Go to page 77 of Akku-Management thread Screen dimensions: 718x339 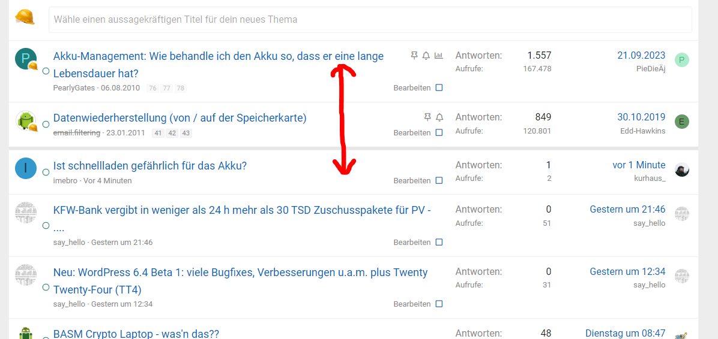[x=167, y=88]
